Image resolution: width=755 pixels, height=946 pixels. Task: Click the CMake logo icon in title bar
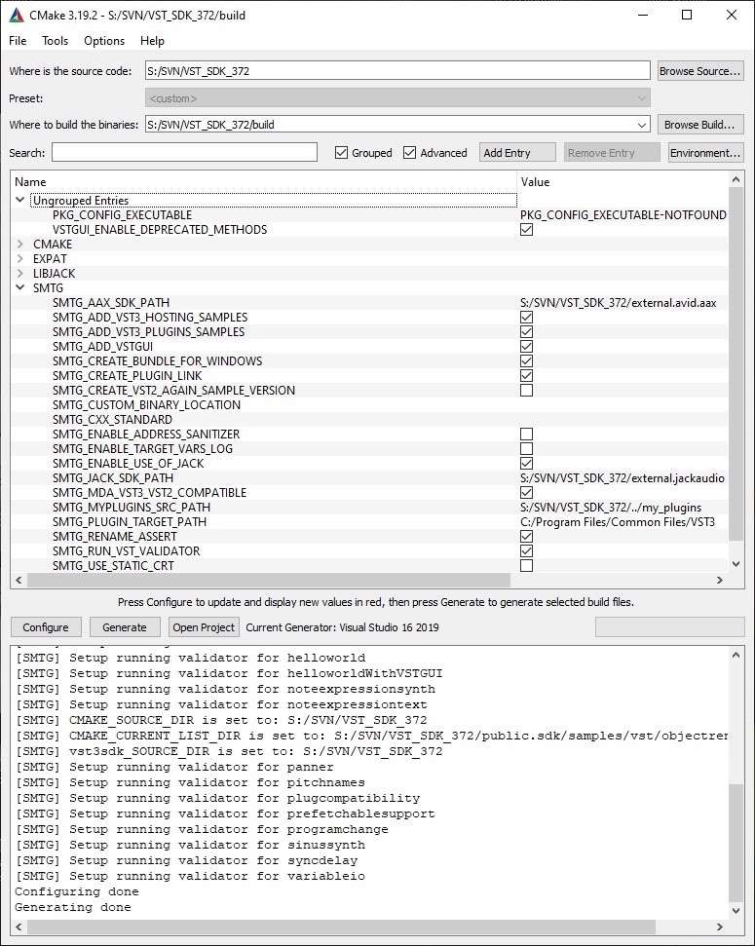pyautogui.click(x=17, y=15)
